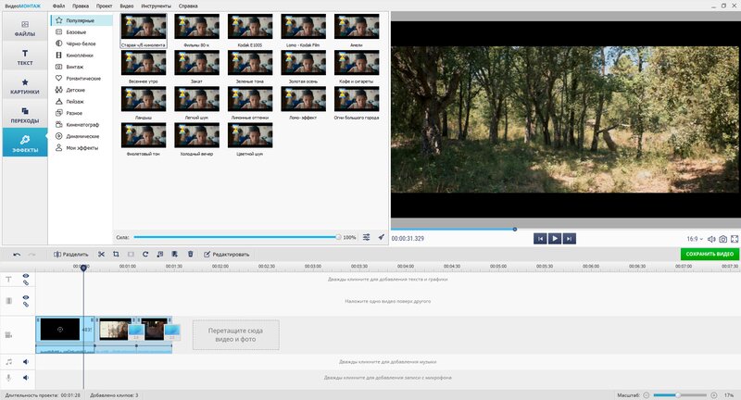Viewport: 741px width, 400px height.
Task: Open the Инструменты menu
Action: coord(156,6)
